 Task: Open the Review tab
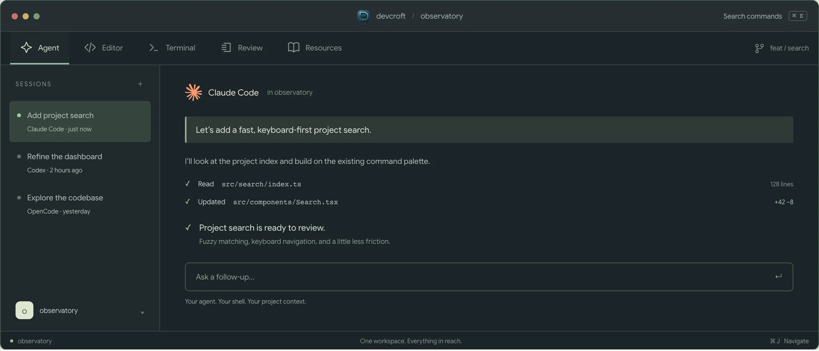(x=242, y=48)
